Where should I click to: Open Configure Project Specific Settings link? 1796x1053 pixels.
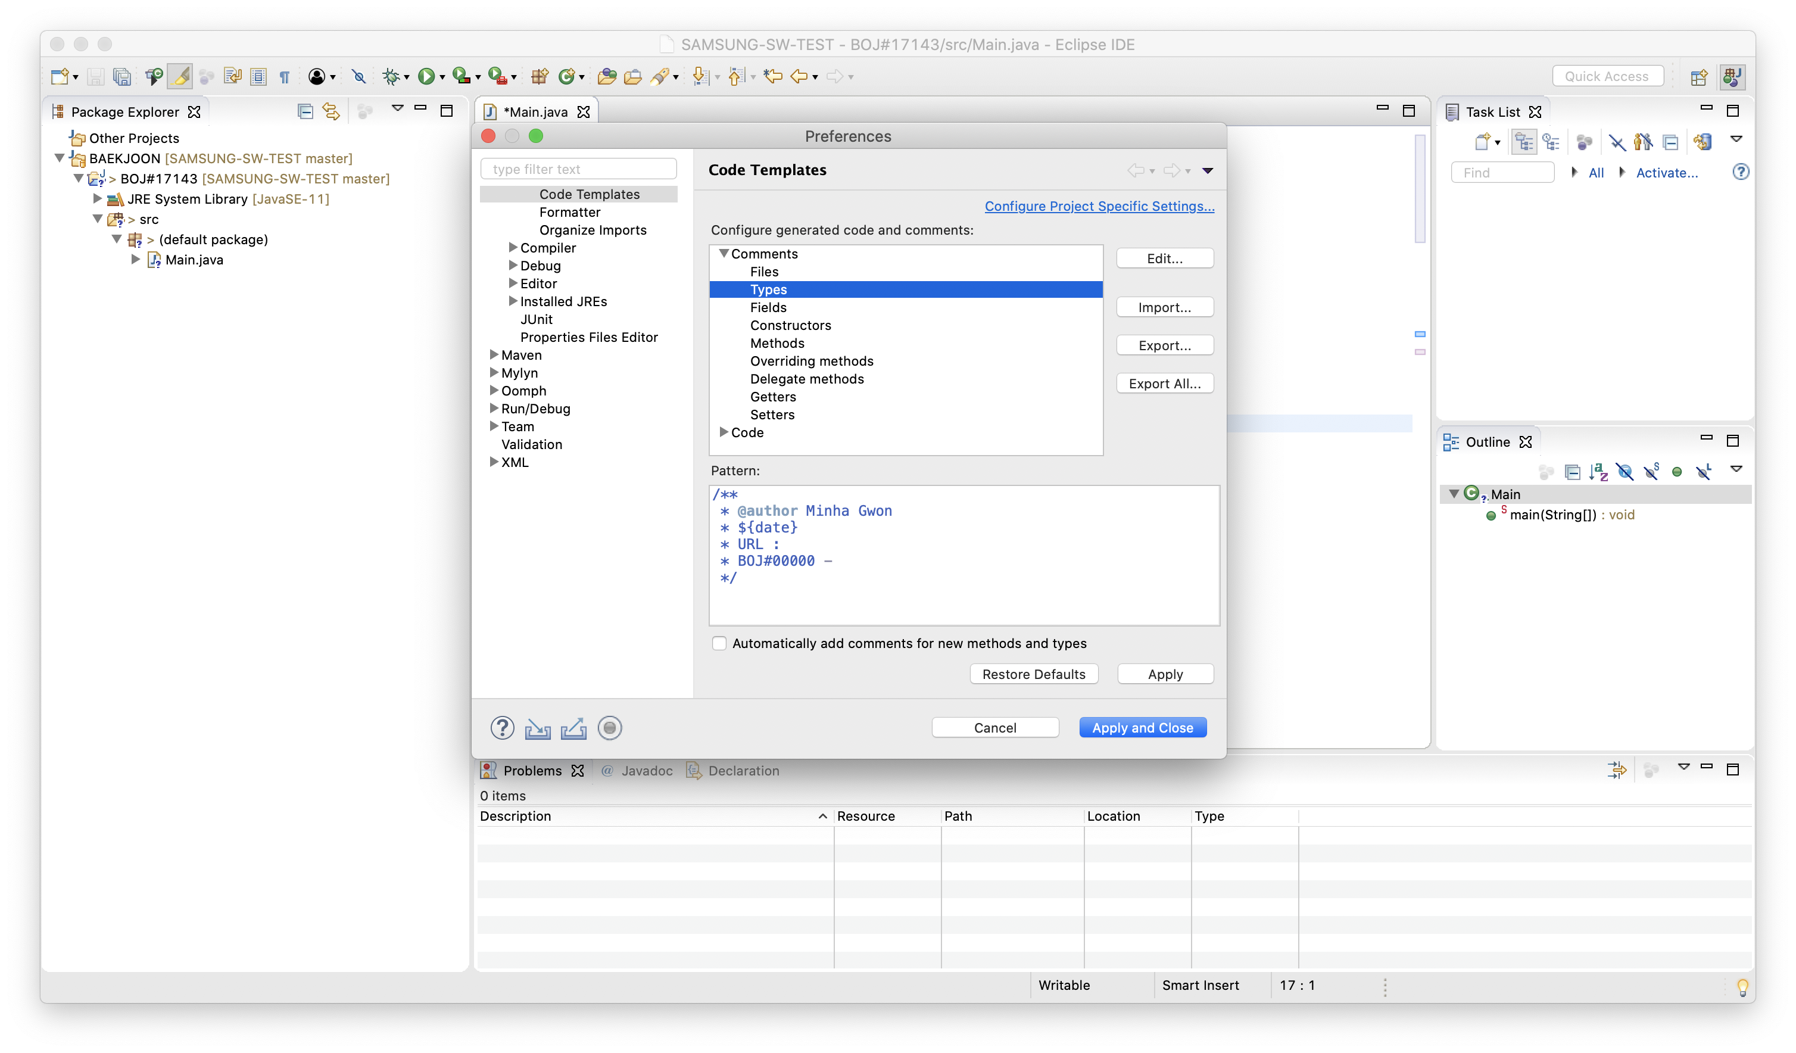click(1099, 206)
